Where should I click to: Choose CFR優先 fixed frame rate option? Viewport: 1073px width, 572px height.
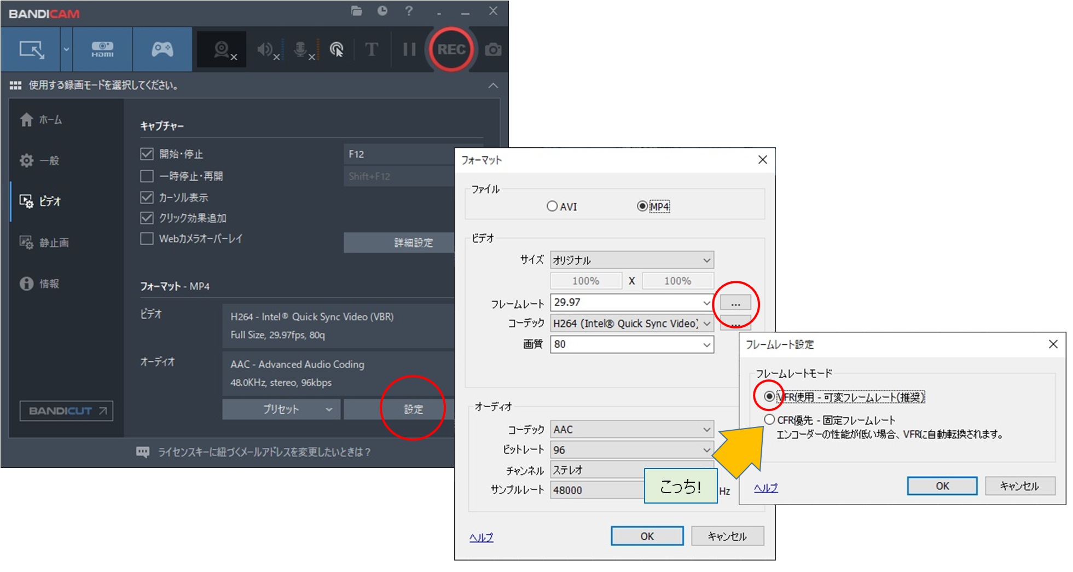pos(769,420)
